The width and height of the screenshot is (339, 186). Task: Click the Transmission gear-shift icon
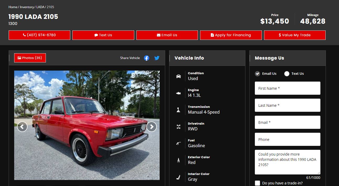(179, 110)
